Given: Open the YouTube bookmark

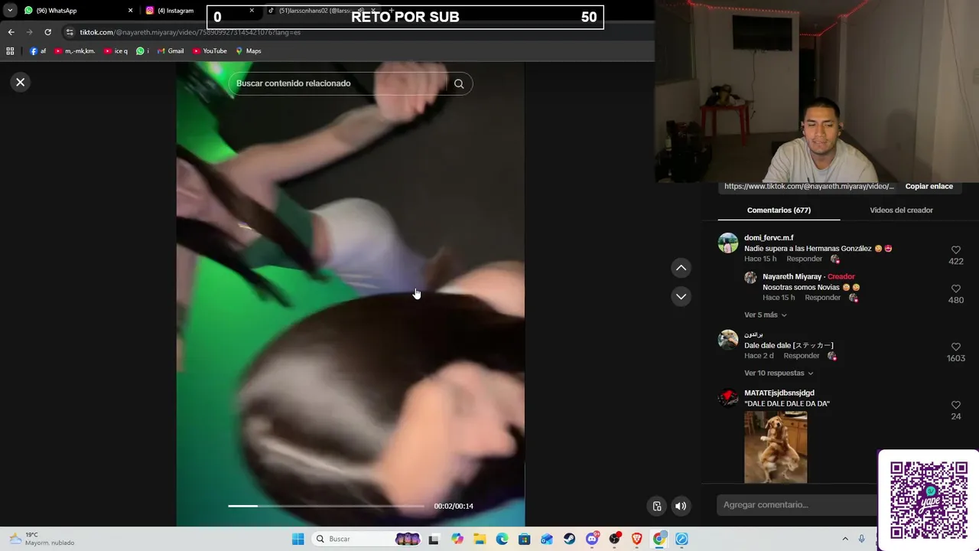Looking at the screenshot, I should (210, 51).
